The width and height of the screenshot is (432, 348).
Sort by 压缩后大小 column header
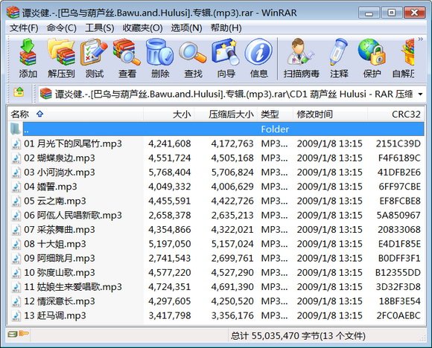coord(226,114)
